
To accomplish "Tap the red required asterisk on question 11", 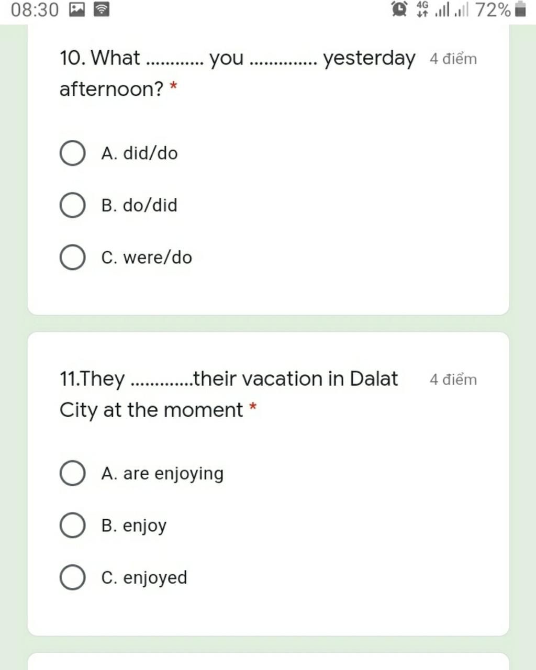I will [x=253, y=406].
